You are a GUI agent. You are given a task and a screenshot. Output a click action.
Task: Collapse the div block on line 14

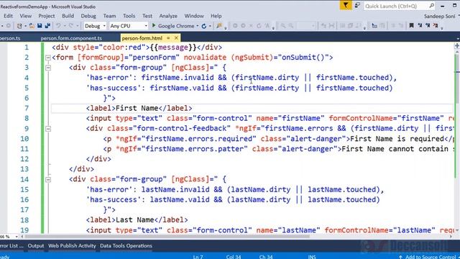pos(48,179)
